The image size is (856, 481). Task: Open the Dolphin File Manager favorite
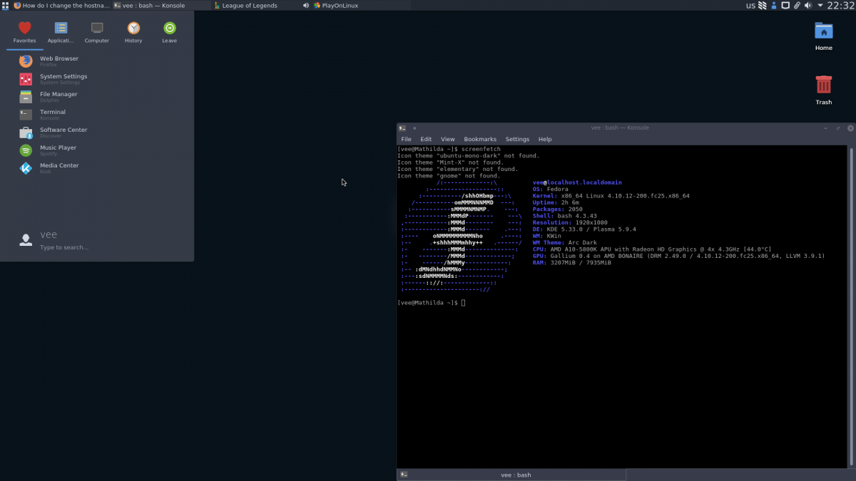click(97, 97)
